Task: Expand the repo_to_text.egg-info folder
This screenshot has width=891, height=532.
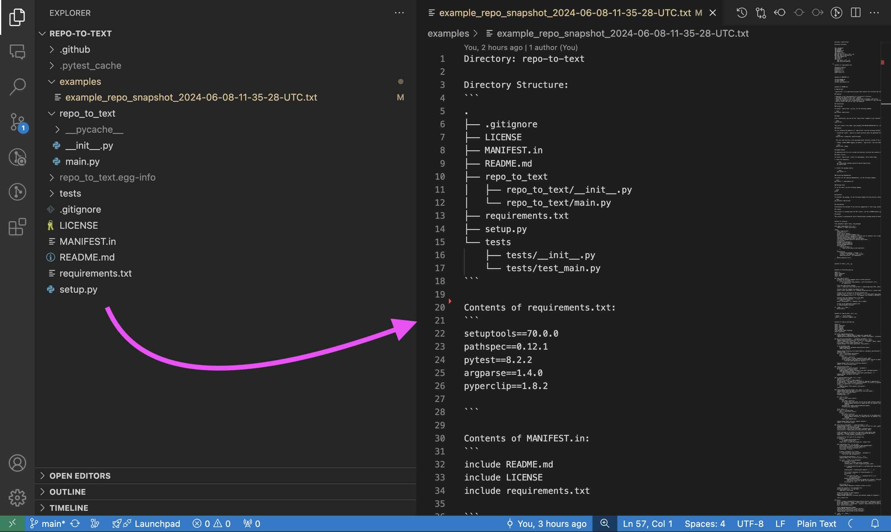Action: (51, 177)
